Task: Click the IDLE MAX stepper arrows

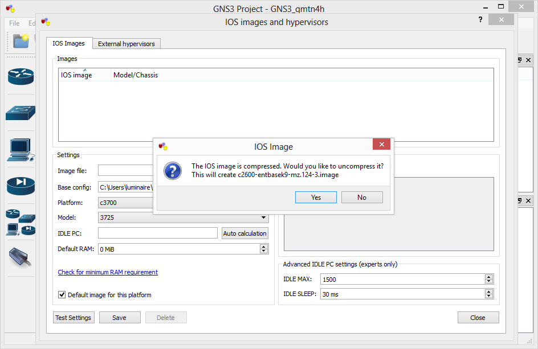Action: point(489,279)
